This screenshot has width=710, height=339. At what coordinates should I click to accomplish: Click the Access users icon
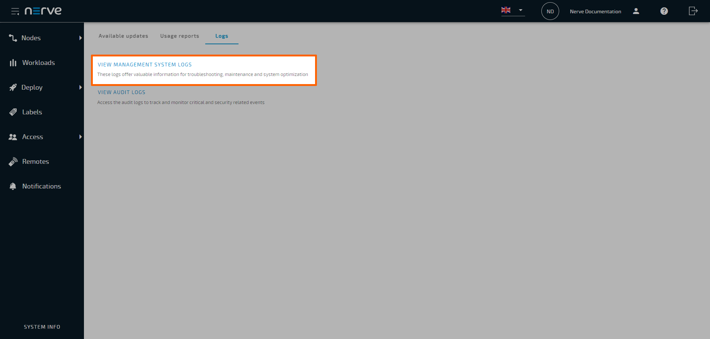[x=13, y=137]
